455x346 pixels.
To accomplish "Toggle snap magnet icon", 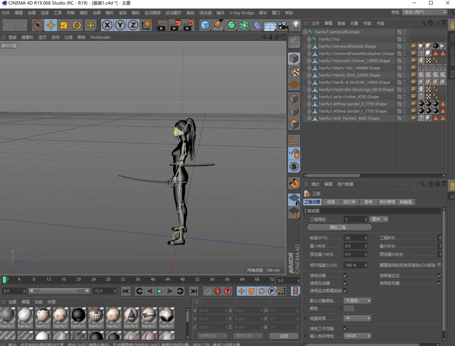I will click(294, 183).
